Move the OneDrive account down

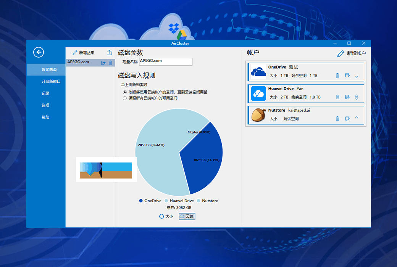(x=357, y=77)
